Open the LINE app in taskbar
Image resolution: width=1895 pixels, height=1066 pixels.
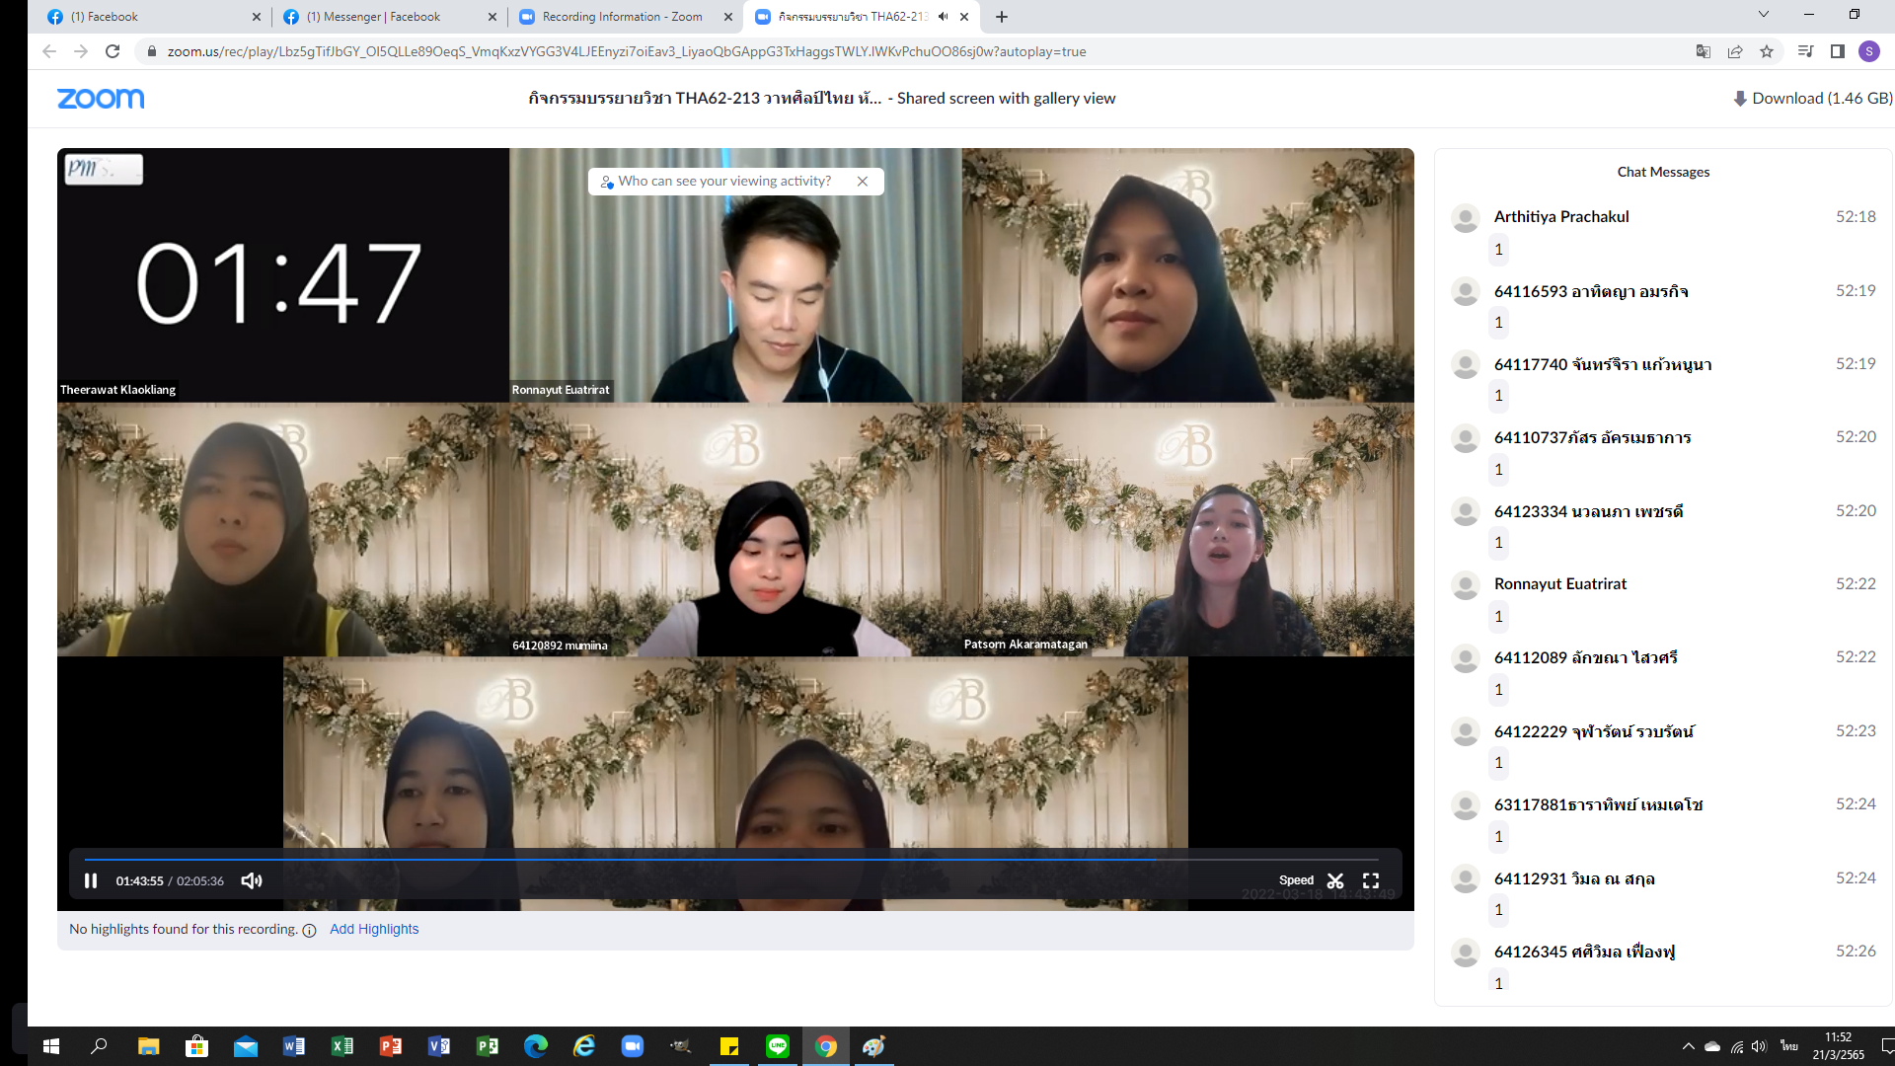pyautogui.click(x=778, y=1046)
